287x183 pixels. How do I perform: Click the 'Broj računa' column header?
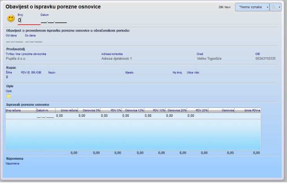pos(20,110)
